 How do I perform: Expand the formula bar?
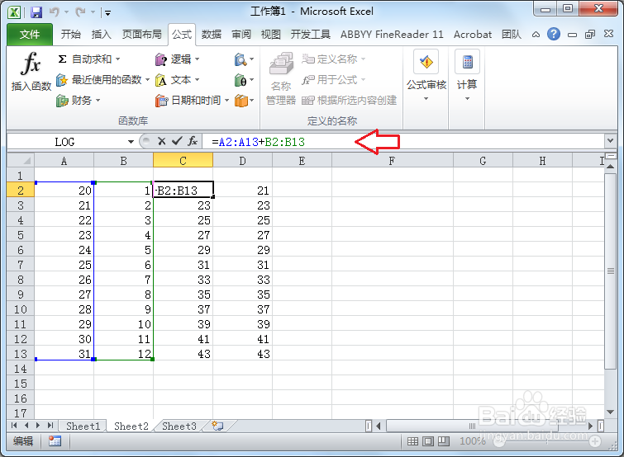click(x=610, y=140)
